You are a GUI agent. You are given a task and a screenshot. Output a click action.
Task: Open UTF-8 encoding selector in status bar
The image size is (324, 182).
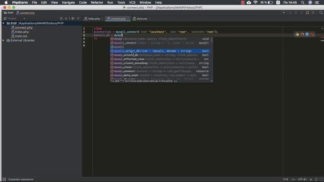tap(302, 179)
